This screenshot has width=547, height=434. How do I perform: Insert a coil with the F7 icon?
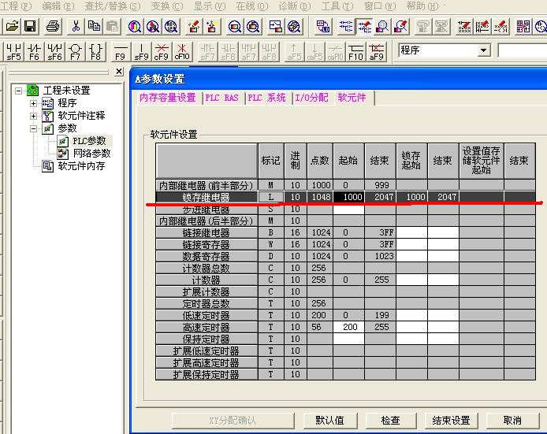coord(75,52)
